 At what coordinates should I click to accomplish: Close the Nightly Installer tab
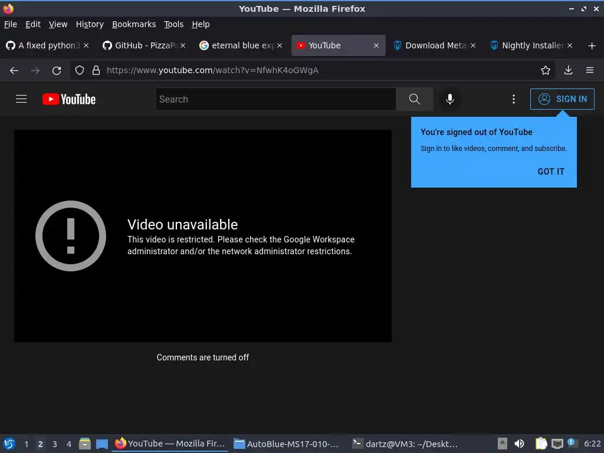pyautogui.click(x=570, y=45)
